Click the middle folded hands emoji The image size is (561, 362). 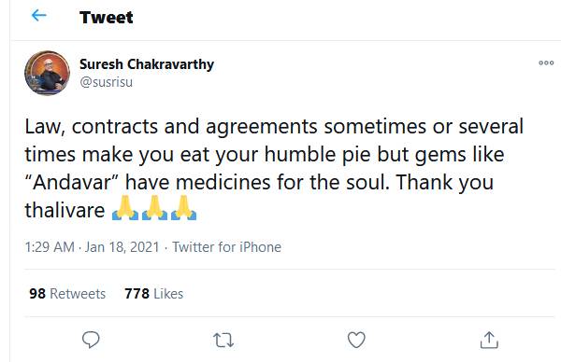coord(154,208)
